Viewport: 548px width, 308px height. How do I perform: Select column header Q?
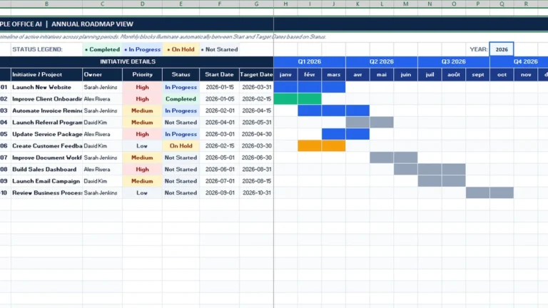click(502, 4)
